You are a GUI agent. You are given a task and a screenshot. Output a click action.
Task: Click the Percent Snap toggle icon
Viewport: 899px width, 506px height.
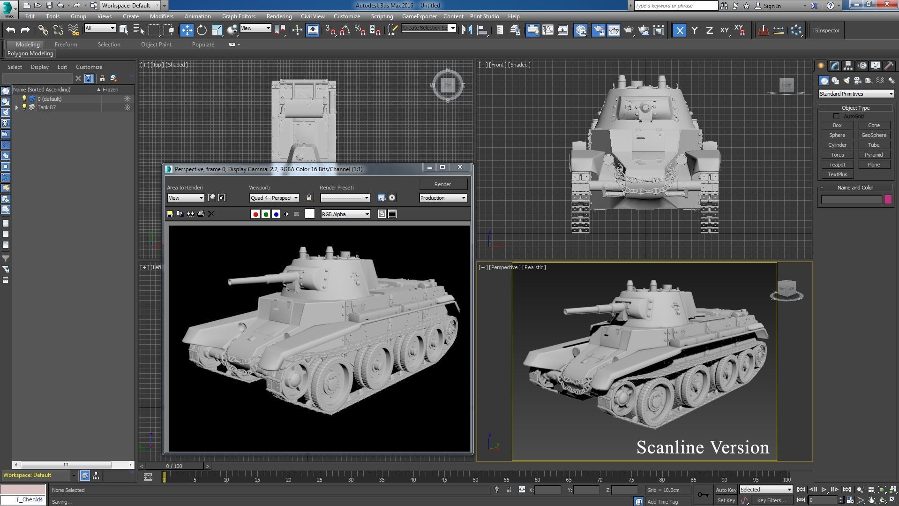point(360,30)
